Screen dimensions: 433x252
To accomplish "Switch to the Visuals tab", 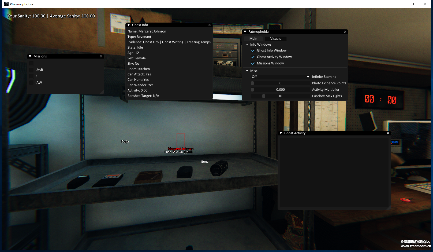I will coord(275,39).
